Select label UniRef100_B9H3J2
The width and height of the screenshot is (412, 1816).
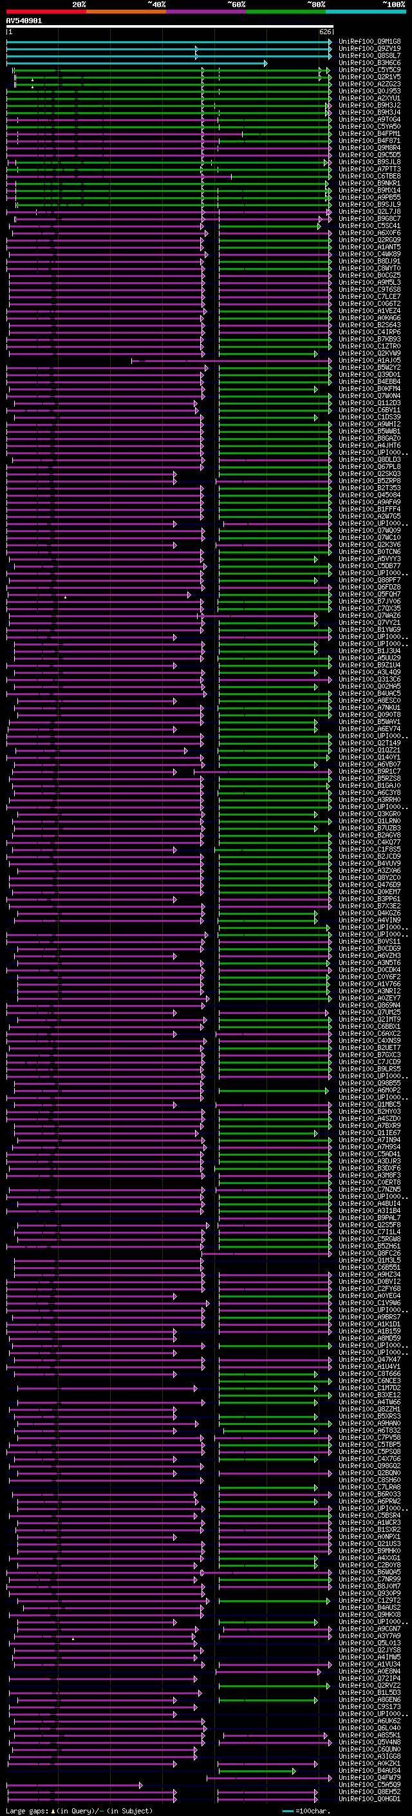coord(370,105)
